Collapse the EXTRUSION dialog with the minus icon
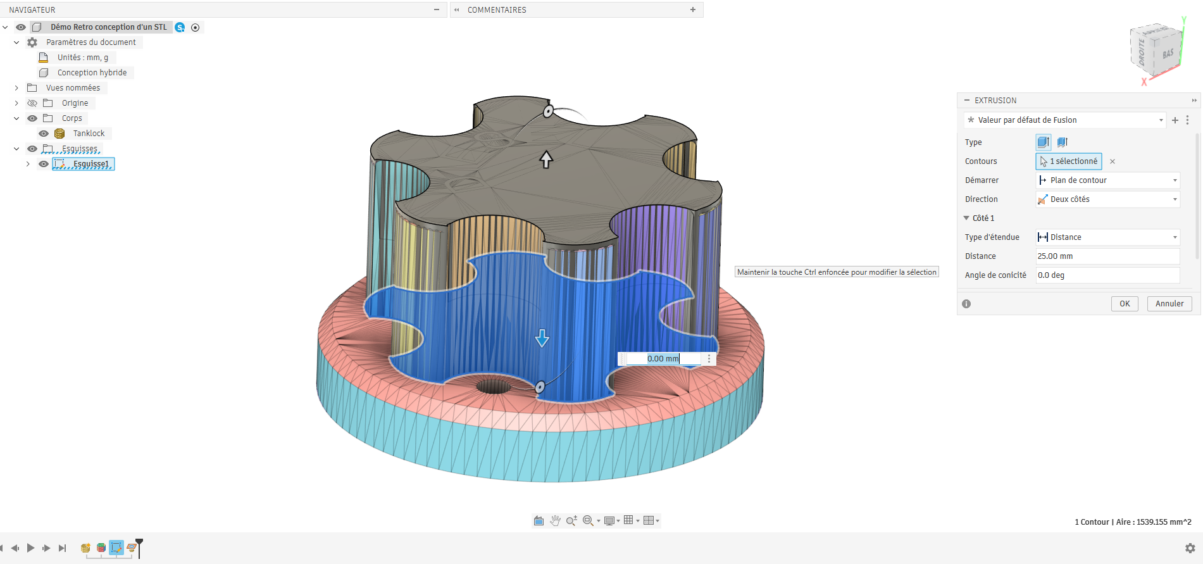 pyautogui.click(x=966, y=101)
